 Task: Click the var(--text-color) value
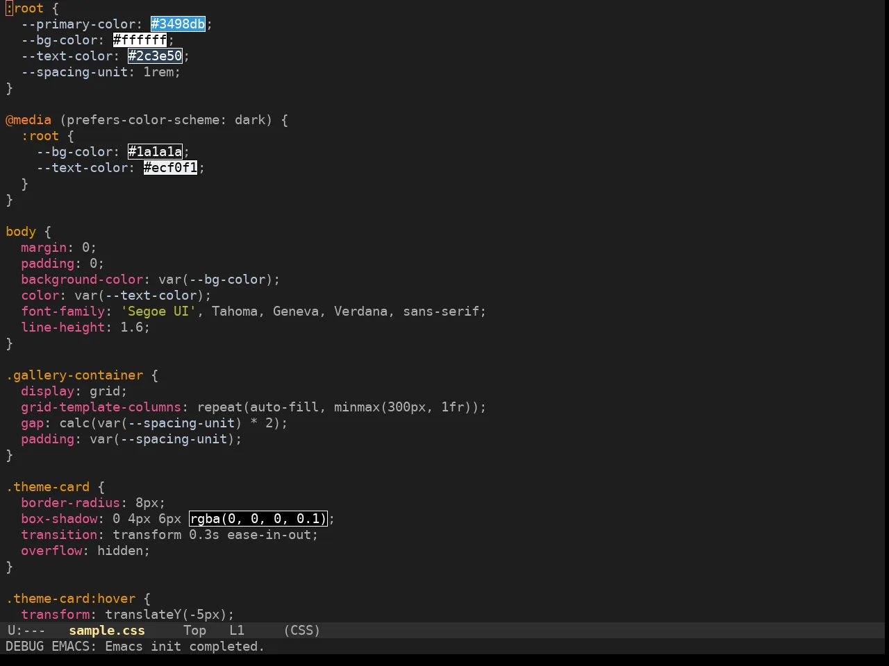(140, 296)
